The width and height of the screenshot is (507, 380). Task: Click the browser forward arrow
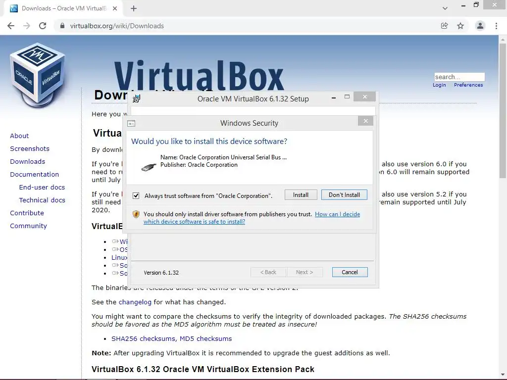tap(27, 26)
